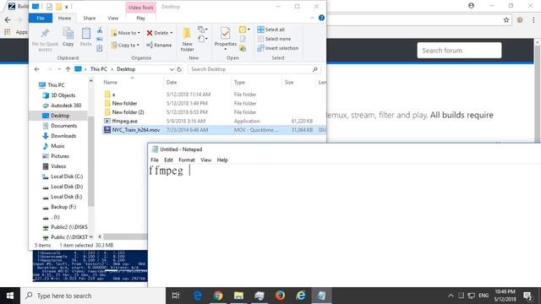Refresh the Desktop folder view
This screenshot has height=304, width=541.
[x=179, y=69]
